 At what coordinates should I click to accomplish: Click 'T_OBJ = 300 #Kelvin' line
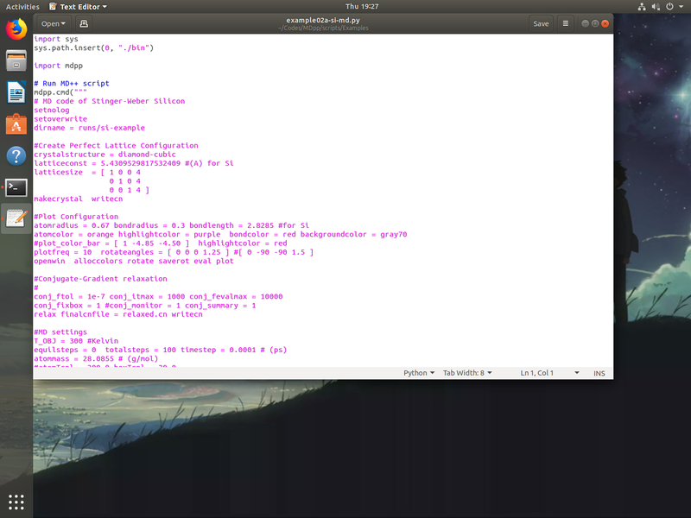[76, 341]
